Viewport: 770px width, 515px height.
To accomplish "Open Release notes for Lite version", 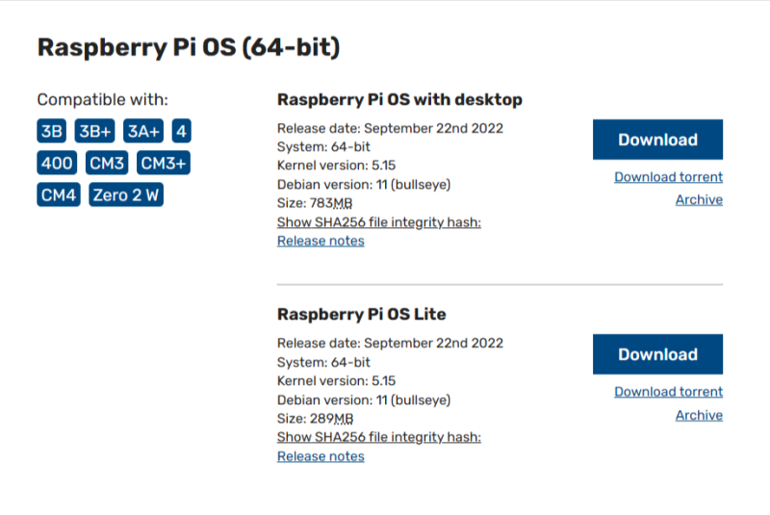I will click(x=321, y=456).
